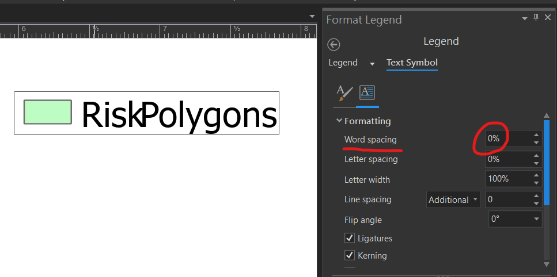Open the Legend element dropdown arrow

[x=372, y=64]
